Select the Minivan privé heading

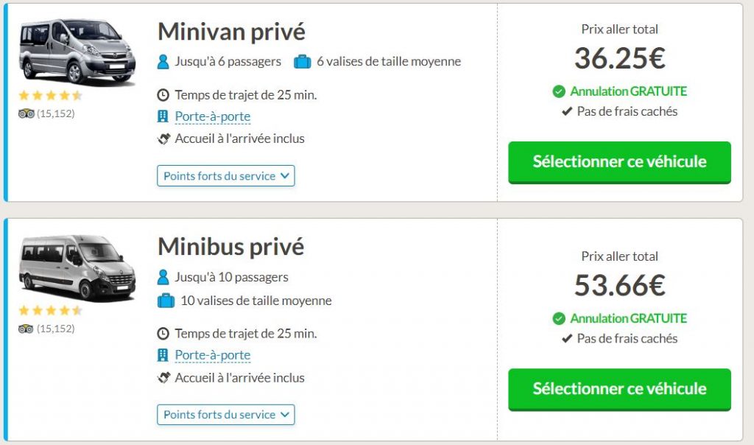[x=230, y=32]
